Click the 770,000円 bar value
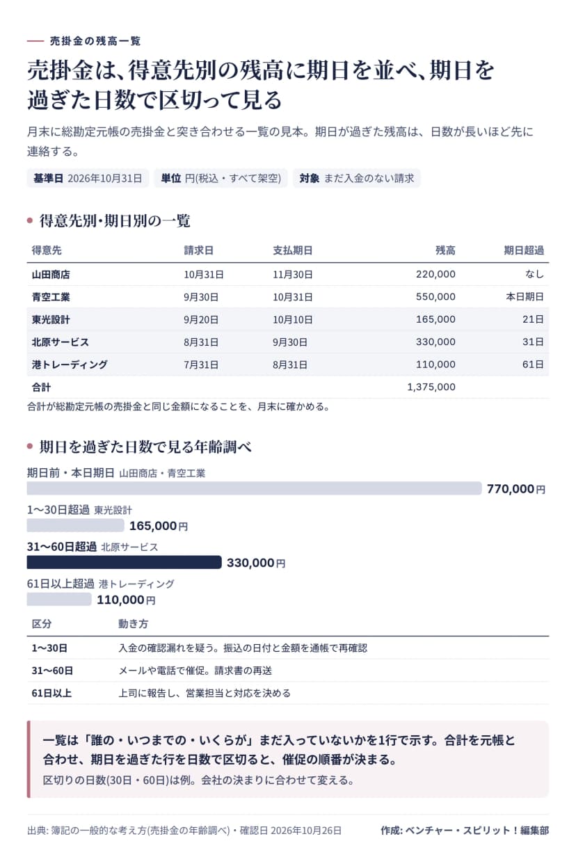This screenshot has width=576, height=857. tap(516, 489)
